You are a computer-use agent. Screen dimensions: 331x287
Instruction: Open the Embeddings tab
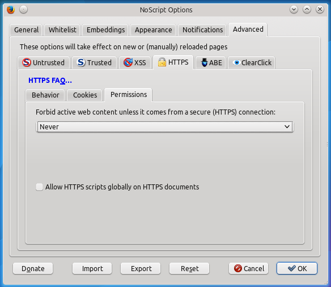pyautogui.click(x=106, y=29)
